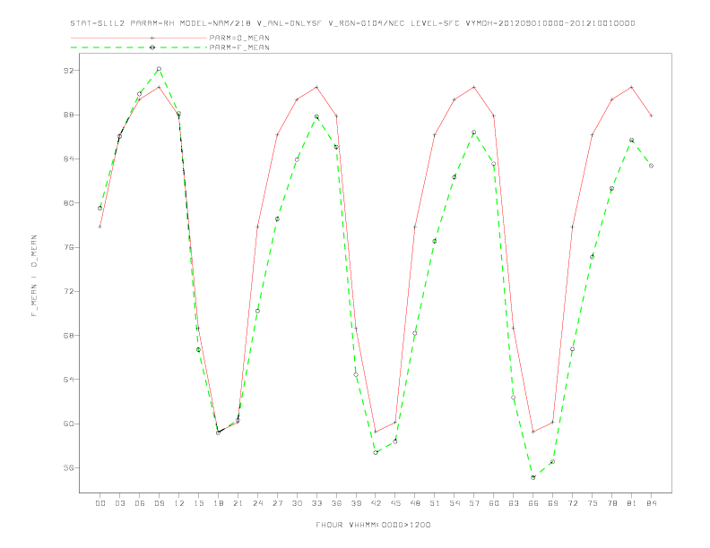Select PARAM=RH in the chart title

(x=152, y=23)
